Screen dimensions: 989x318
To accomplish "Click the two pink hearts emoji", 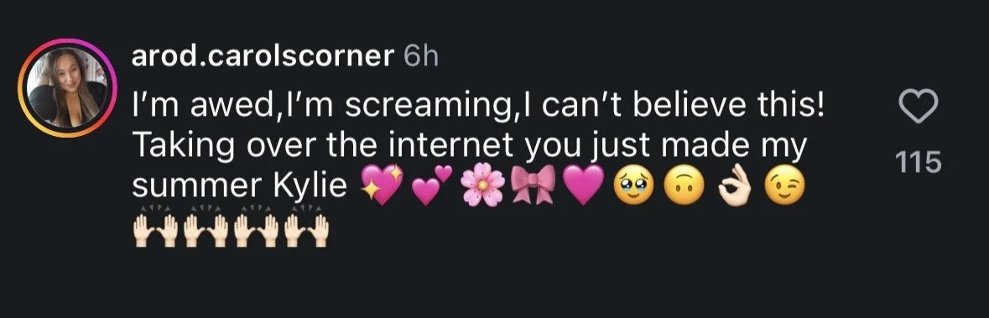I will tap(432, 185).
